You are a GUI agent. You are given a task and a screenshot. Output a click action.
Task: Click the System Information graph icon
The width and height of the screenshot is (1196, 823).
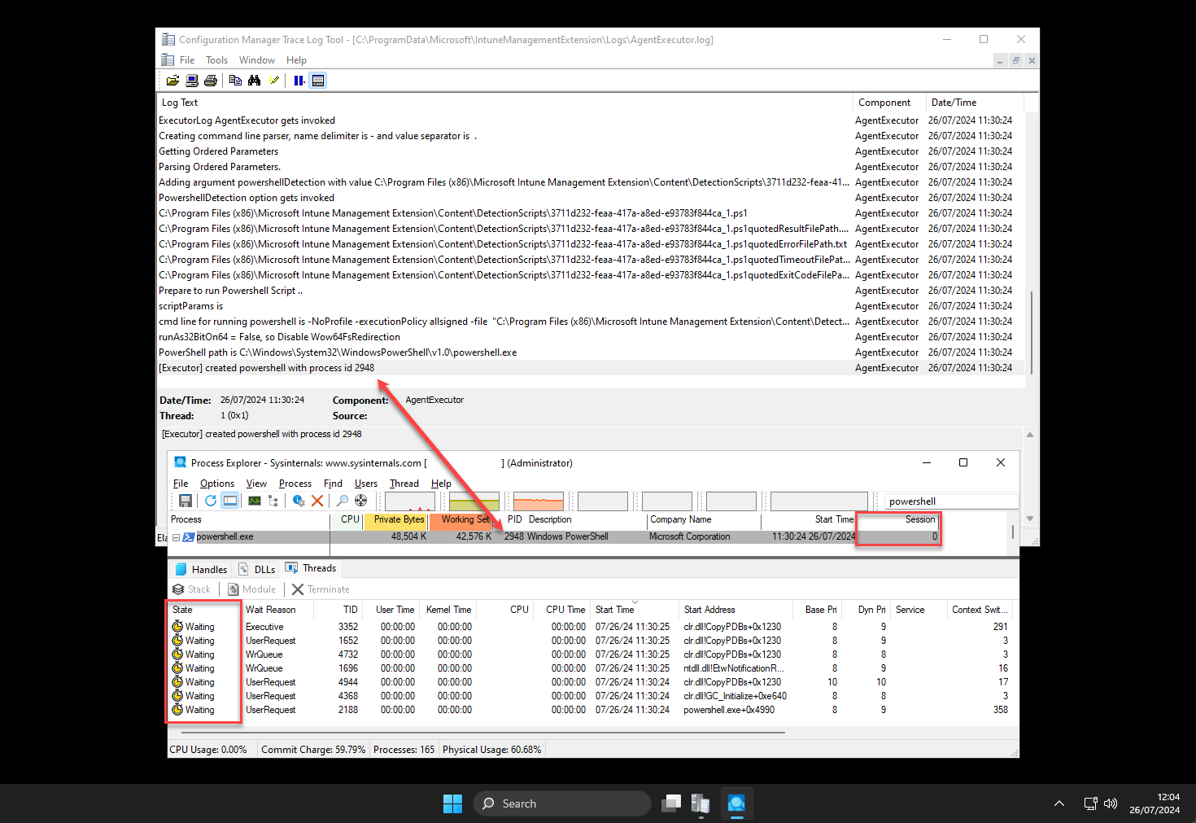point(255,501)
